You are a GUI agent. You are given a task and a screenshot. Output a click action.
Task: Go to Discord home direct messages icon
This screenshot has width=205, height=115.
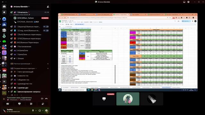click(x=4, y=6)
